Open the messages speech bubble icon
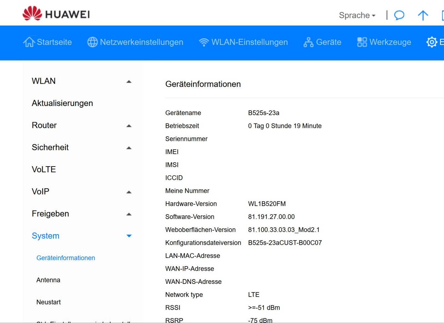 (x=399, y=15)
